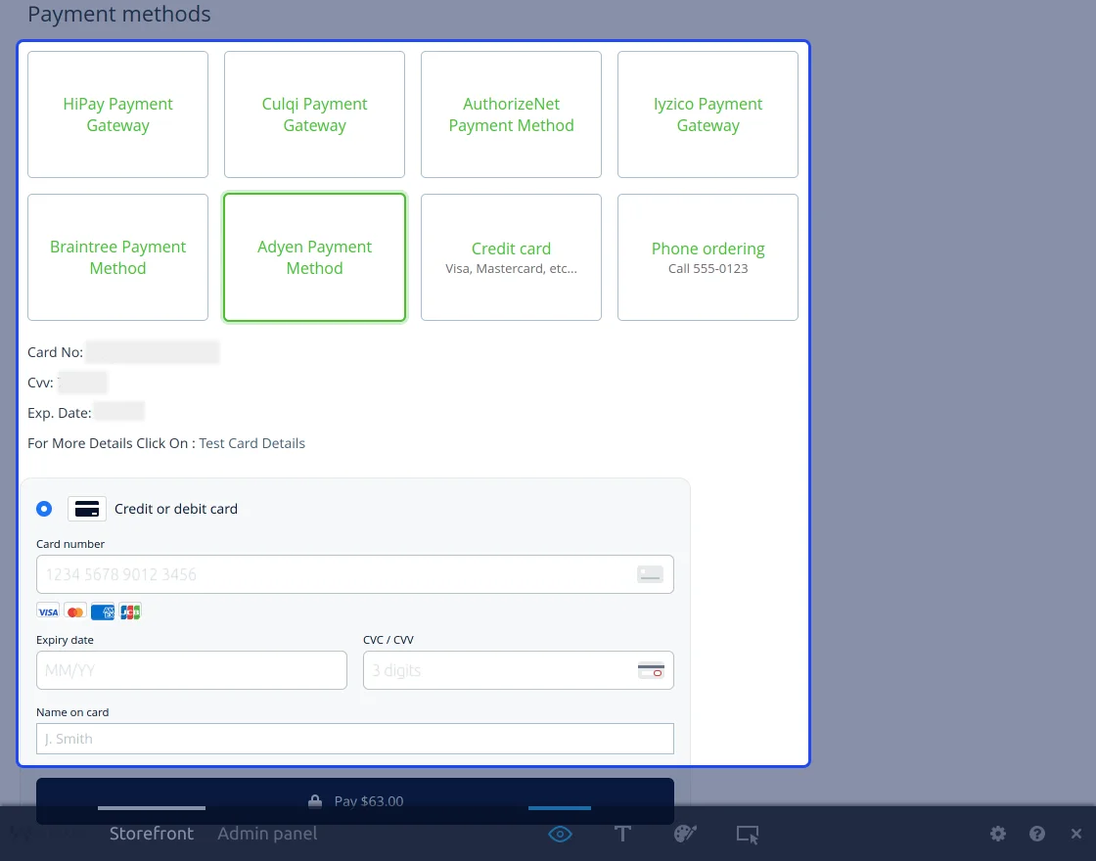Select Braintree Payment Method tile
This screenshot has height=861, width=1096.
pyautogui.click(x=118, y=257)
